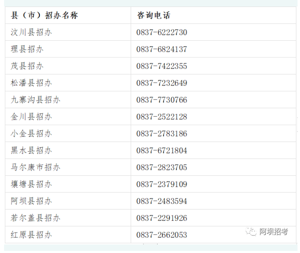Tap the phone number 0837-2291926
The width and height of the screenshot is (300, 253).
click(x=162, y=218)
